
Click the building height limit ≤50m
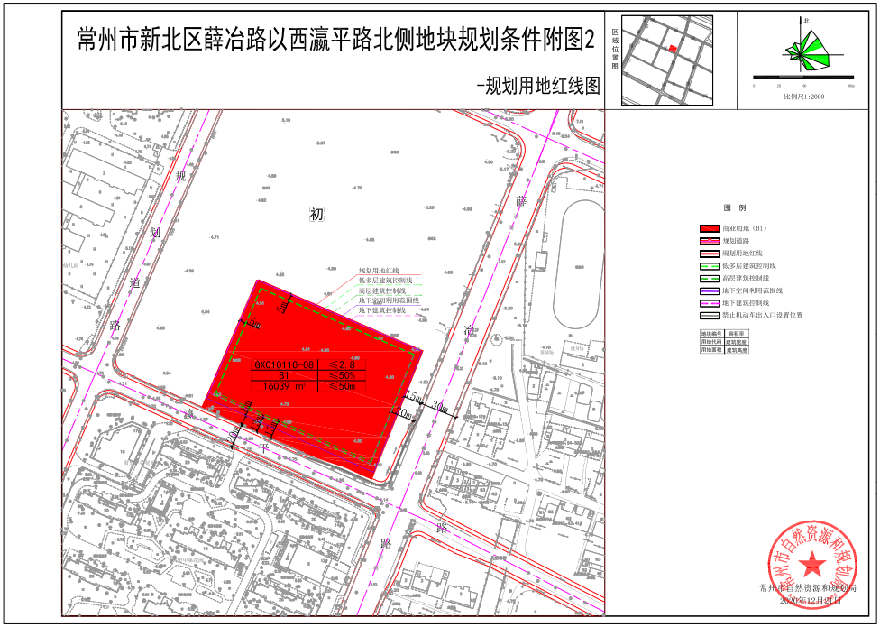coord(342,386)
